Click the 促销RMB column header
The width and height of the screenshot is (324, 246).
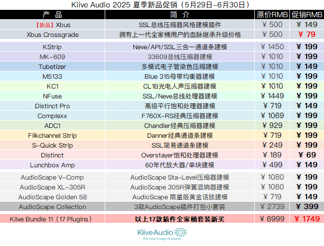307,15
